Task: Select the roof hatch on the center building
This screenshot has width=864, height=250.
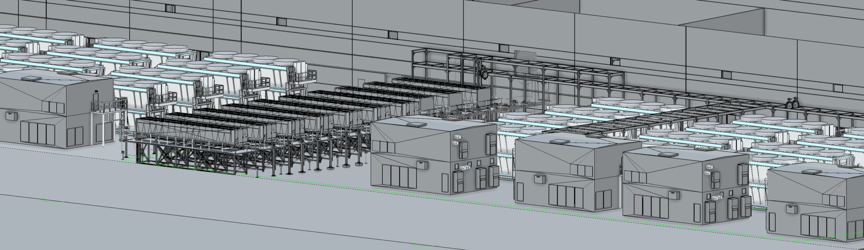Action: tap(417, 125)
